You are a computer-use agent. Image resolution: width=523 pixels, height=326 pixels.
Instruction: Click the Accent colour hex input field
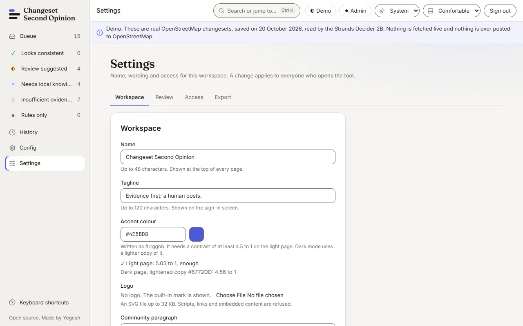tap(153, 234)
